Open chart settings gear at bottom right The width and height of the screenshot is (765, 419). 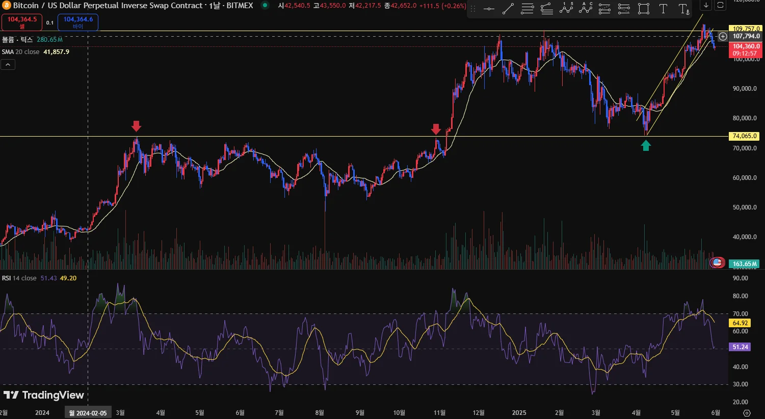747,413
